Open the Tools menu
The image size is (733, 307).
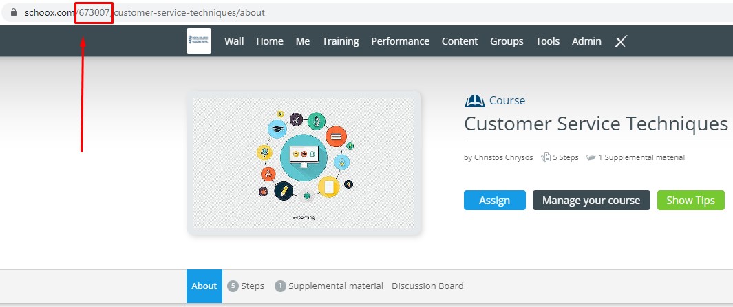547,41
